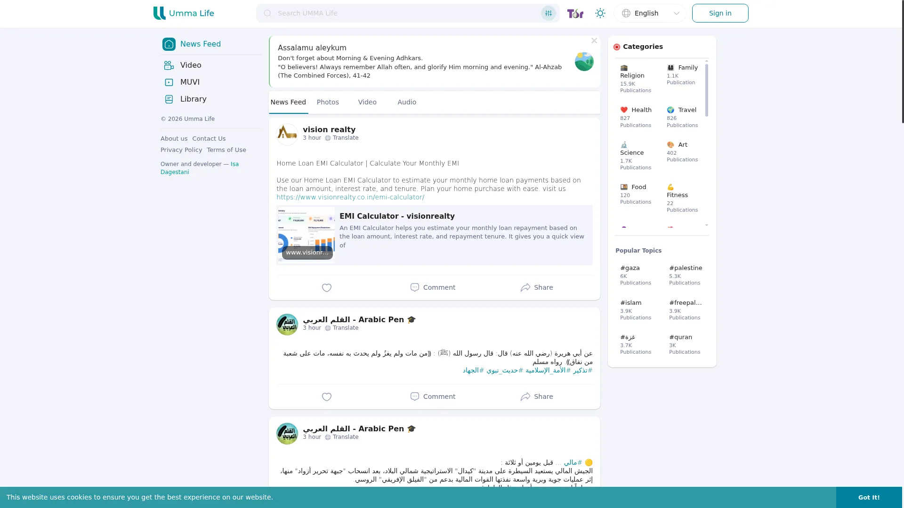This screenshot has width=904, height=508.
Task: Open the visionrealty emi-calculator link
Action: point(350,197)
